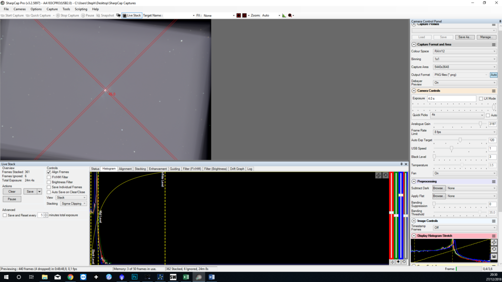Click Browse next to Subtract Dark
This screenshot has width=502, height=282.
coord(438,188)
